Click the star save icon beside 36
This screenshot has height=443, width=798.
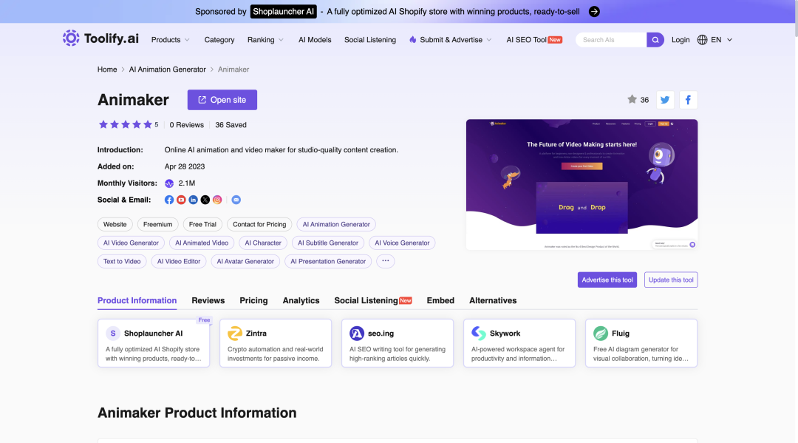point(632,99)
